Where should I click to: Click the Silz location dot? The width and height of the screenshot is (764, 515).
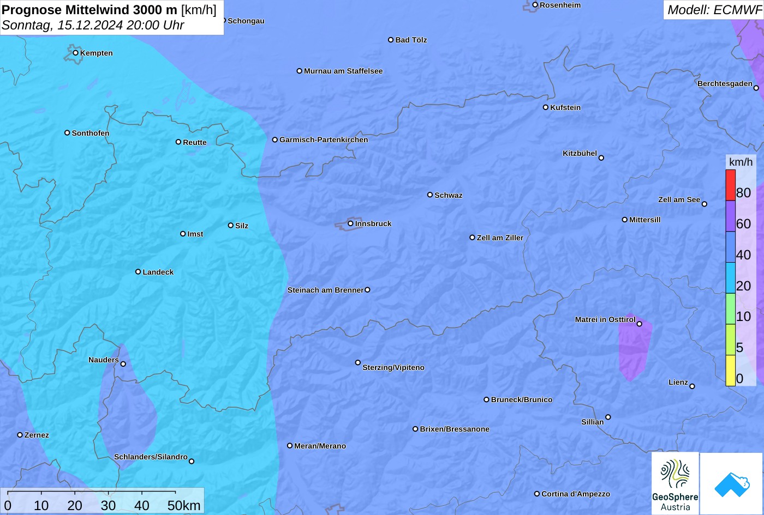[231, 226]
